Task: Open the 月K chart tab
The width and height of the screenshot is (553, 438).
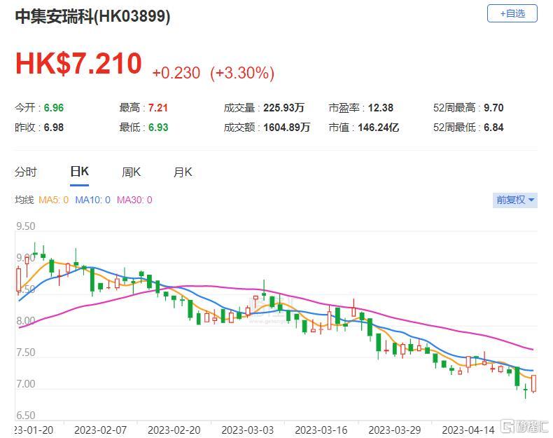Action: (183, 172)
